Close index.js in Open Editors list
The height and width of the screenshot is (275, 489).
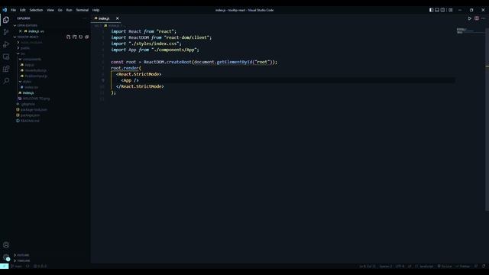(21, 31)
